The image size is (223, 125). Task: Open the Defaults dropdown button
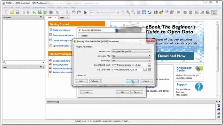click(95, 81)
